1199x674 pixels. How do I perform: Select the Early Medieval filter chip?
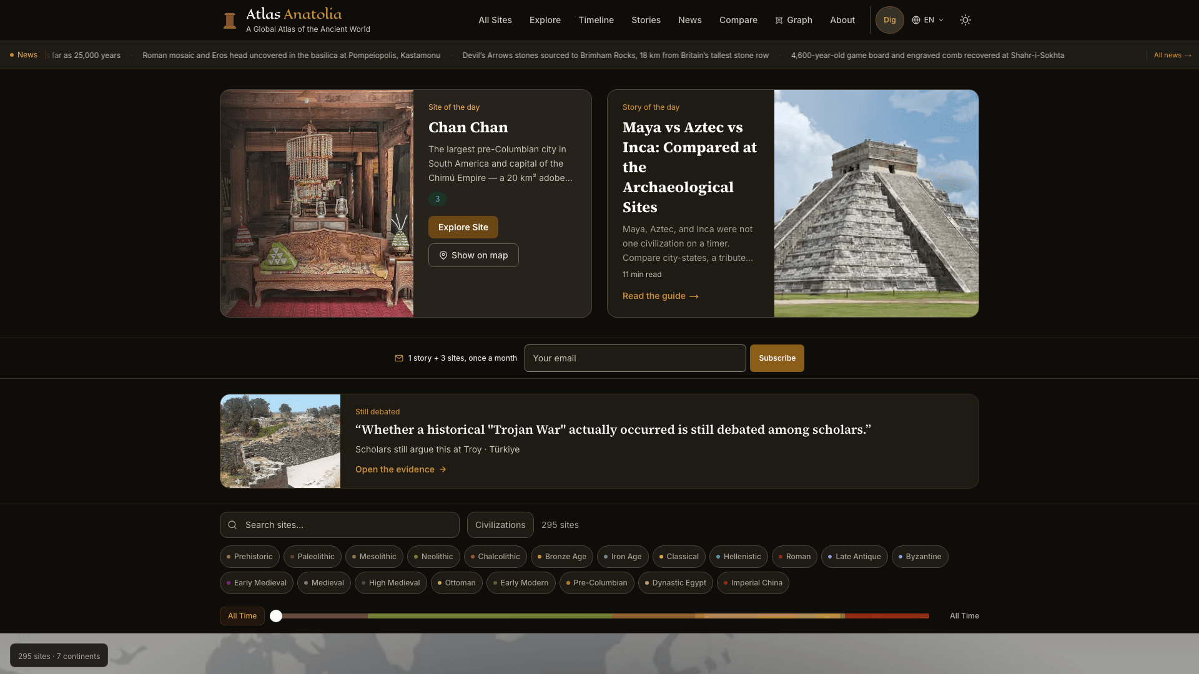[x=256, y=583]
